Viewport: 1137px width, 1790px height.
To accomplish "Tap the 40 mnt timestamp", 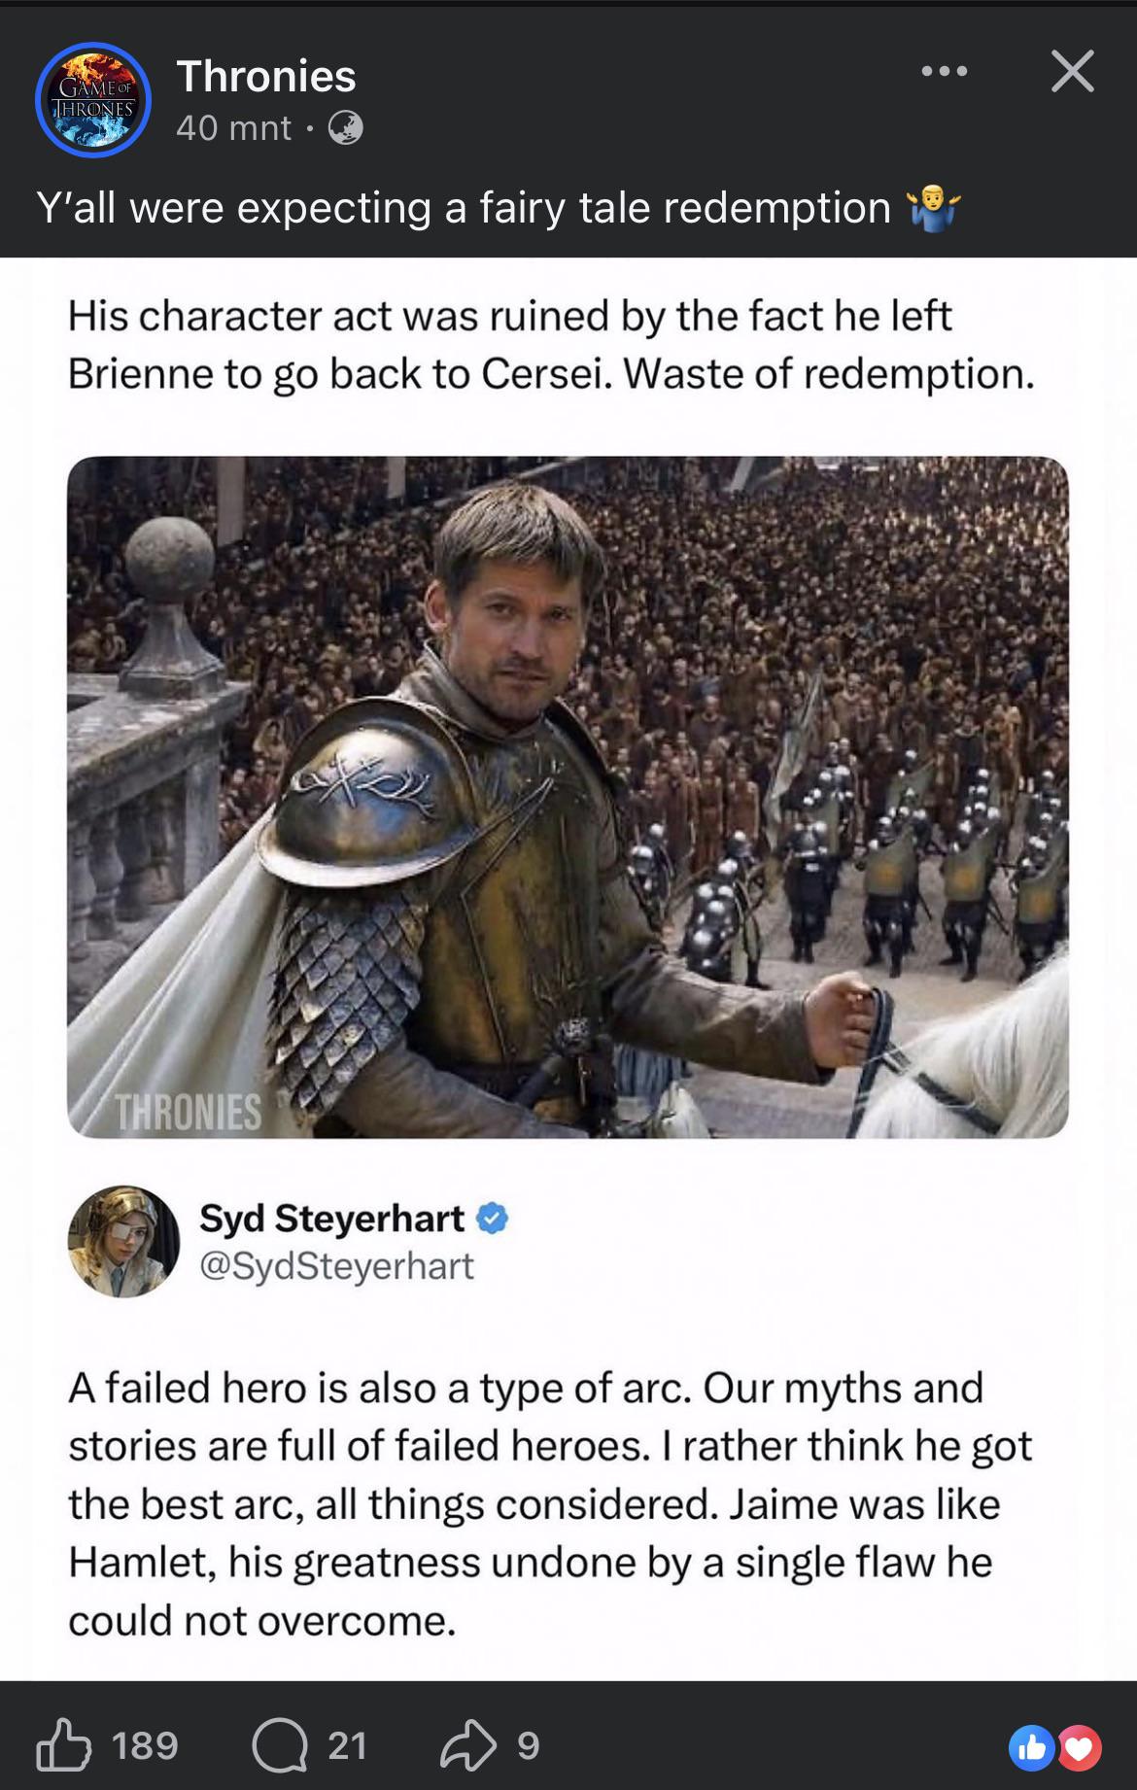I will pos(233,127).
